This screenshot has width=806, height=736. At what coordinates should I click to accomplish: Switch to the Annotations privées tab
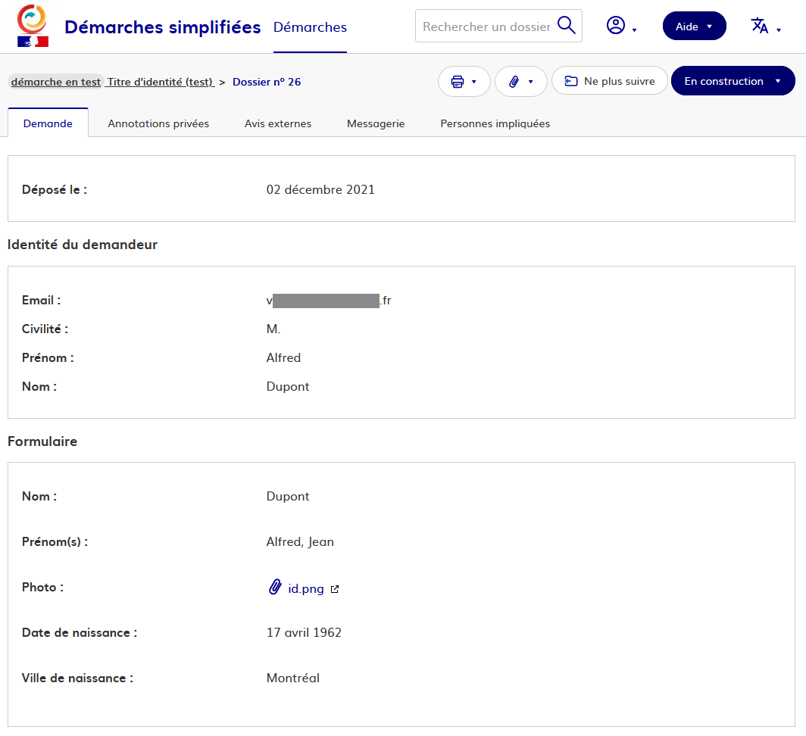(x=158, y=123)
